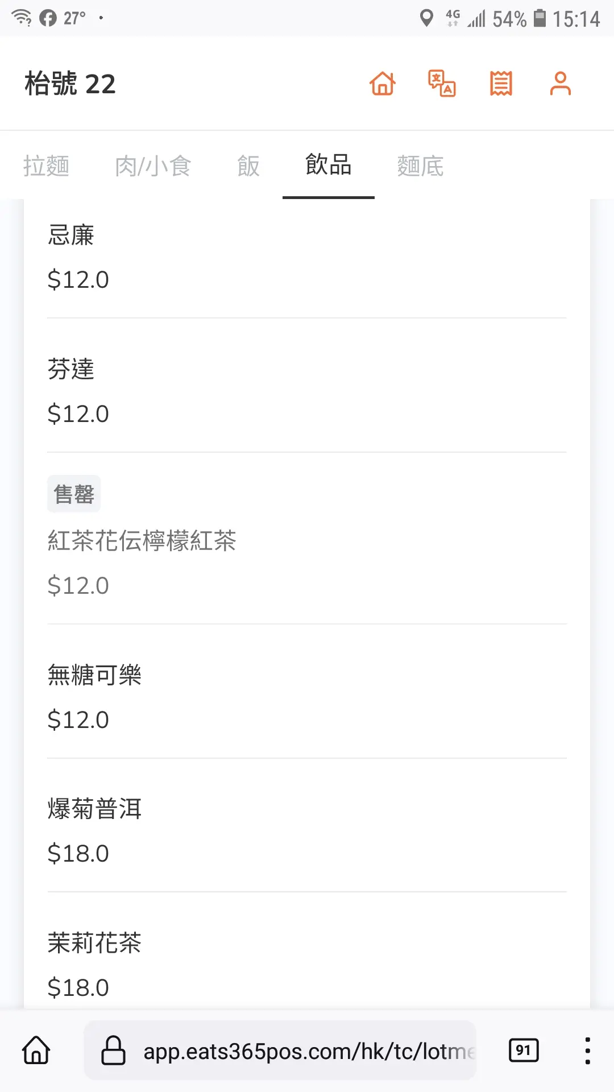Choose the 茉莉花茶 item
Image resolution: width=614 pixels, height=1092 pixels.
pos(307,965)
